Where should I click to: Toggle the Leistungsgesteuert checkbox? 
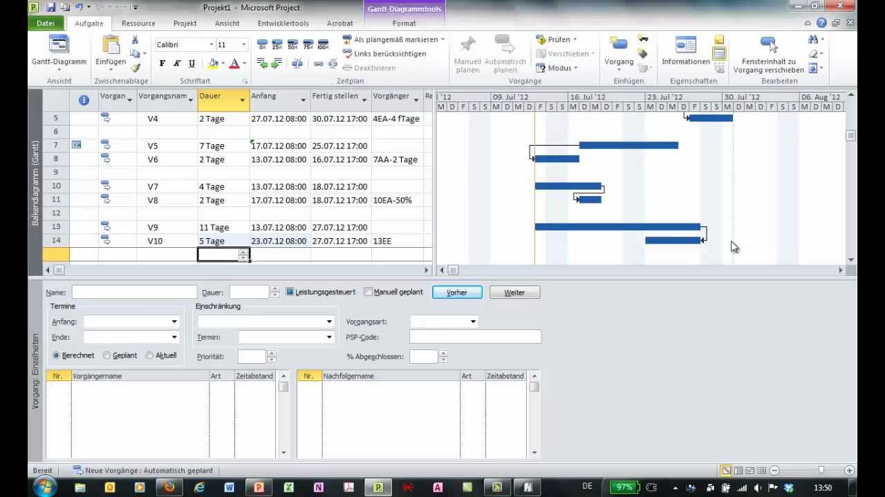(290, 292)
